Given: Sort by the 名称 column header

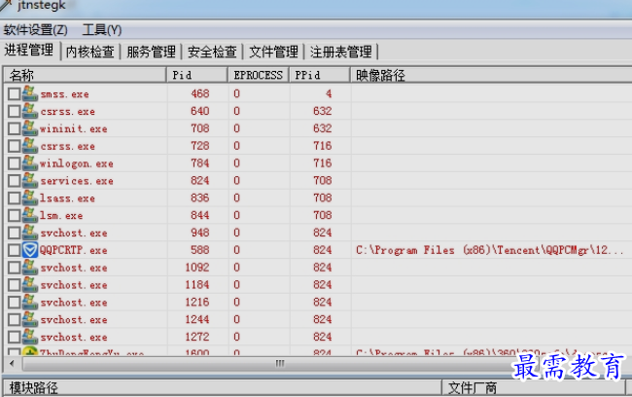Looking at the screenshot, I should point(85,75).
